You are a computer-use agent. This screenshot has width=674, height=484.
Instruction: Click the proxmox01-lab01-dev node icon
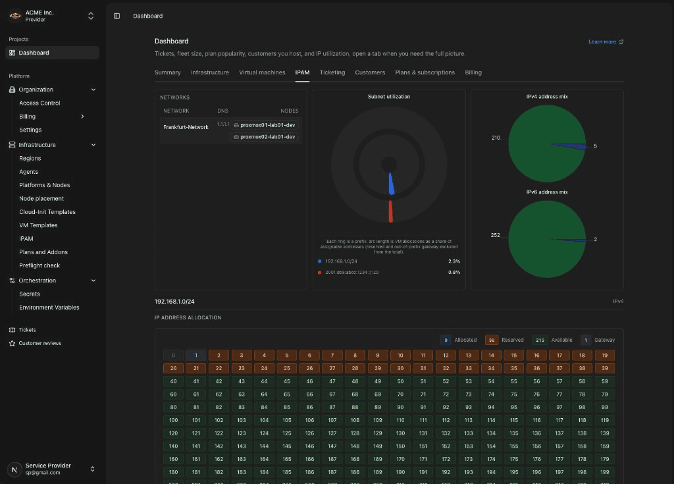click(236, 125)
